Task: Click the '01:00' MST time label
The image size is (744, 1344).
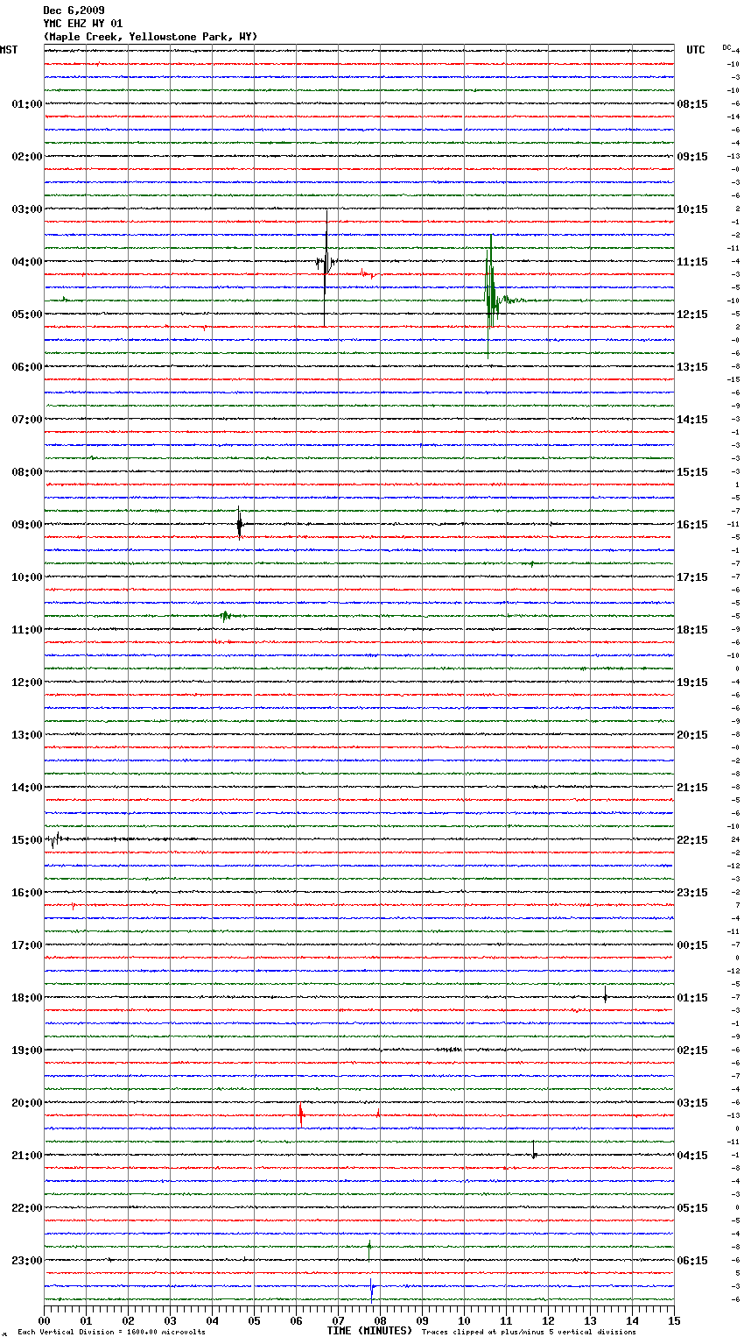Action: pyautogui.click(x=27, y=104)
